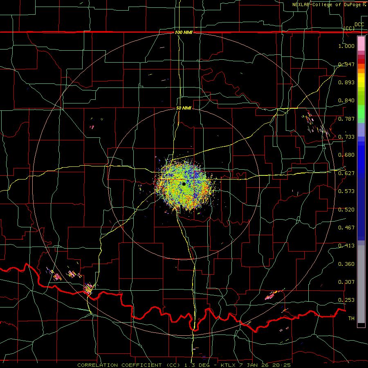Click the 20:25 timestamp

pyautogui.click(x=282, y=365)
